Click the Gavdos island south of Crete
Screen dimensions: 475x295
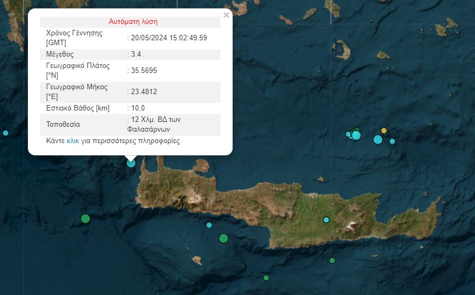tap(196, 260)
